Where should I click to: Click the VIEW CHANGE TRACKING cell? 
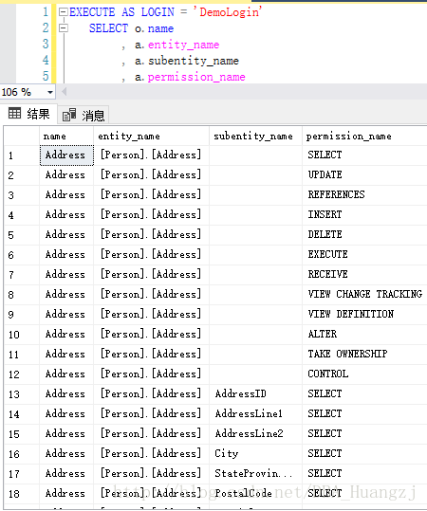point(364,294)
